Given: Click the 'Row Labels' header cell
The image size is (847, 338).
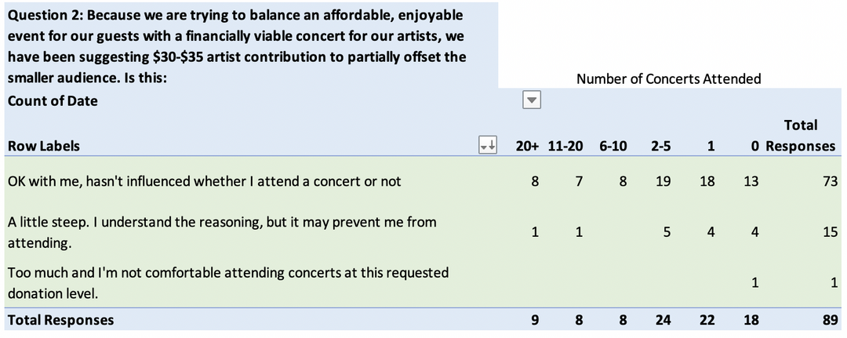Looking at the screenshot, I should point(44,146).
